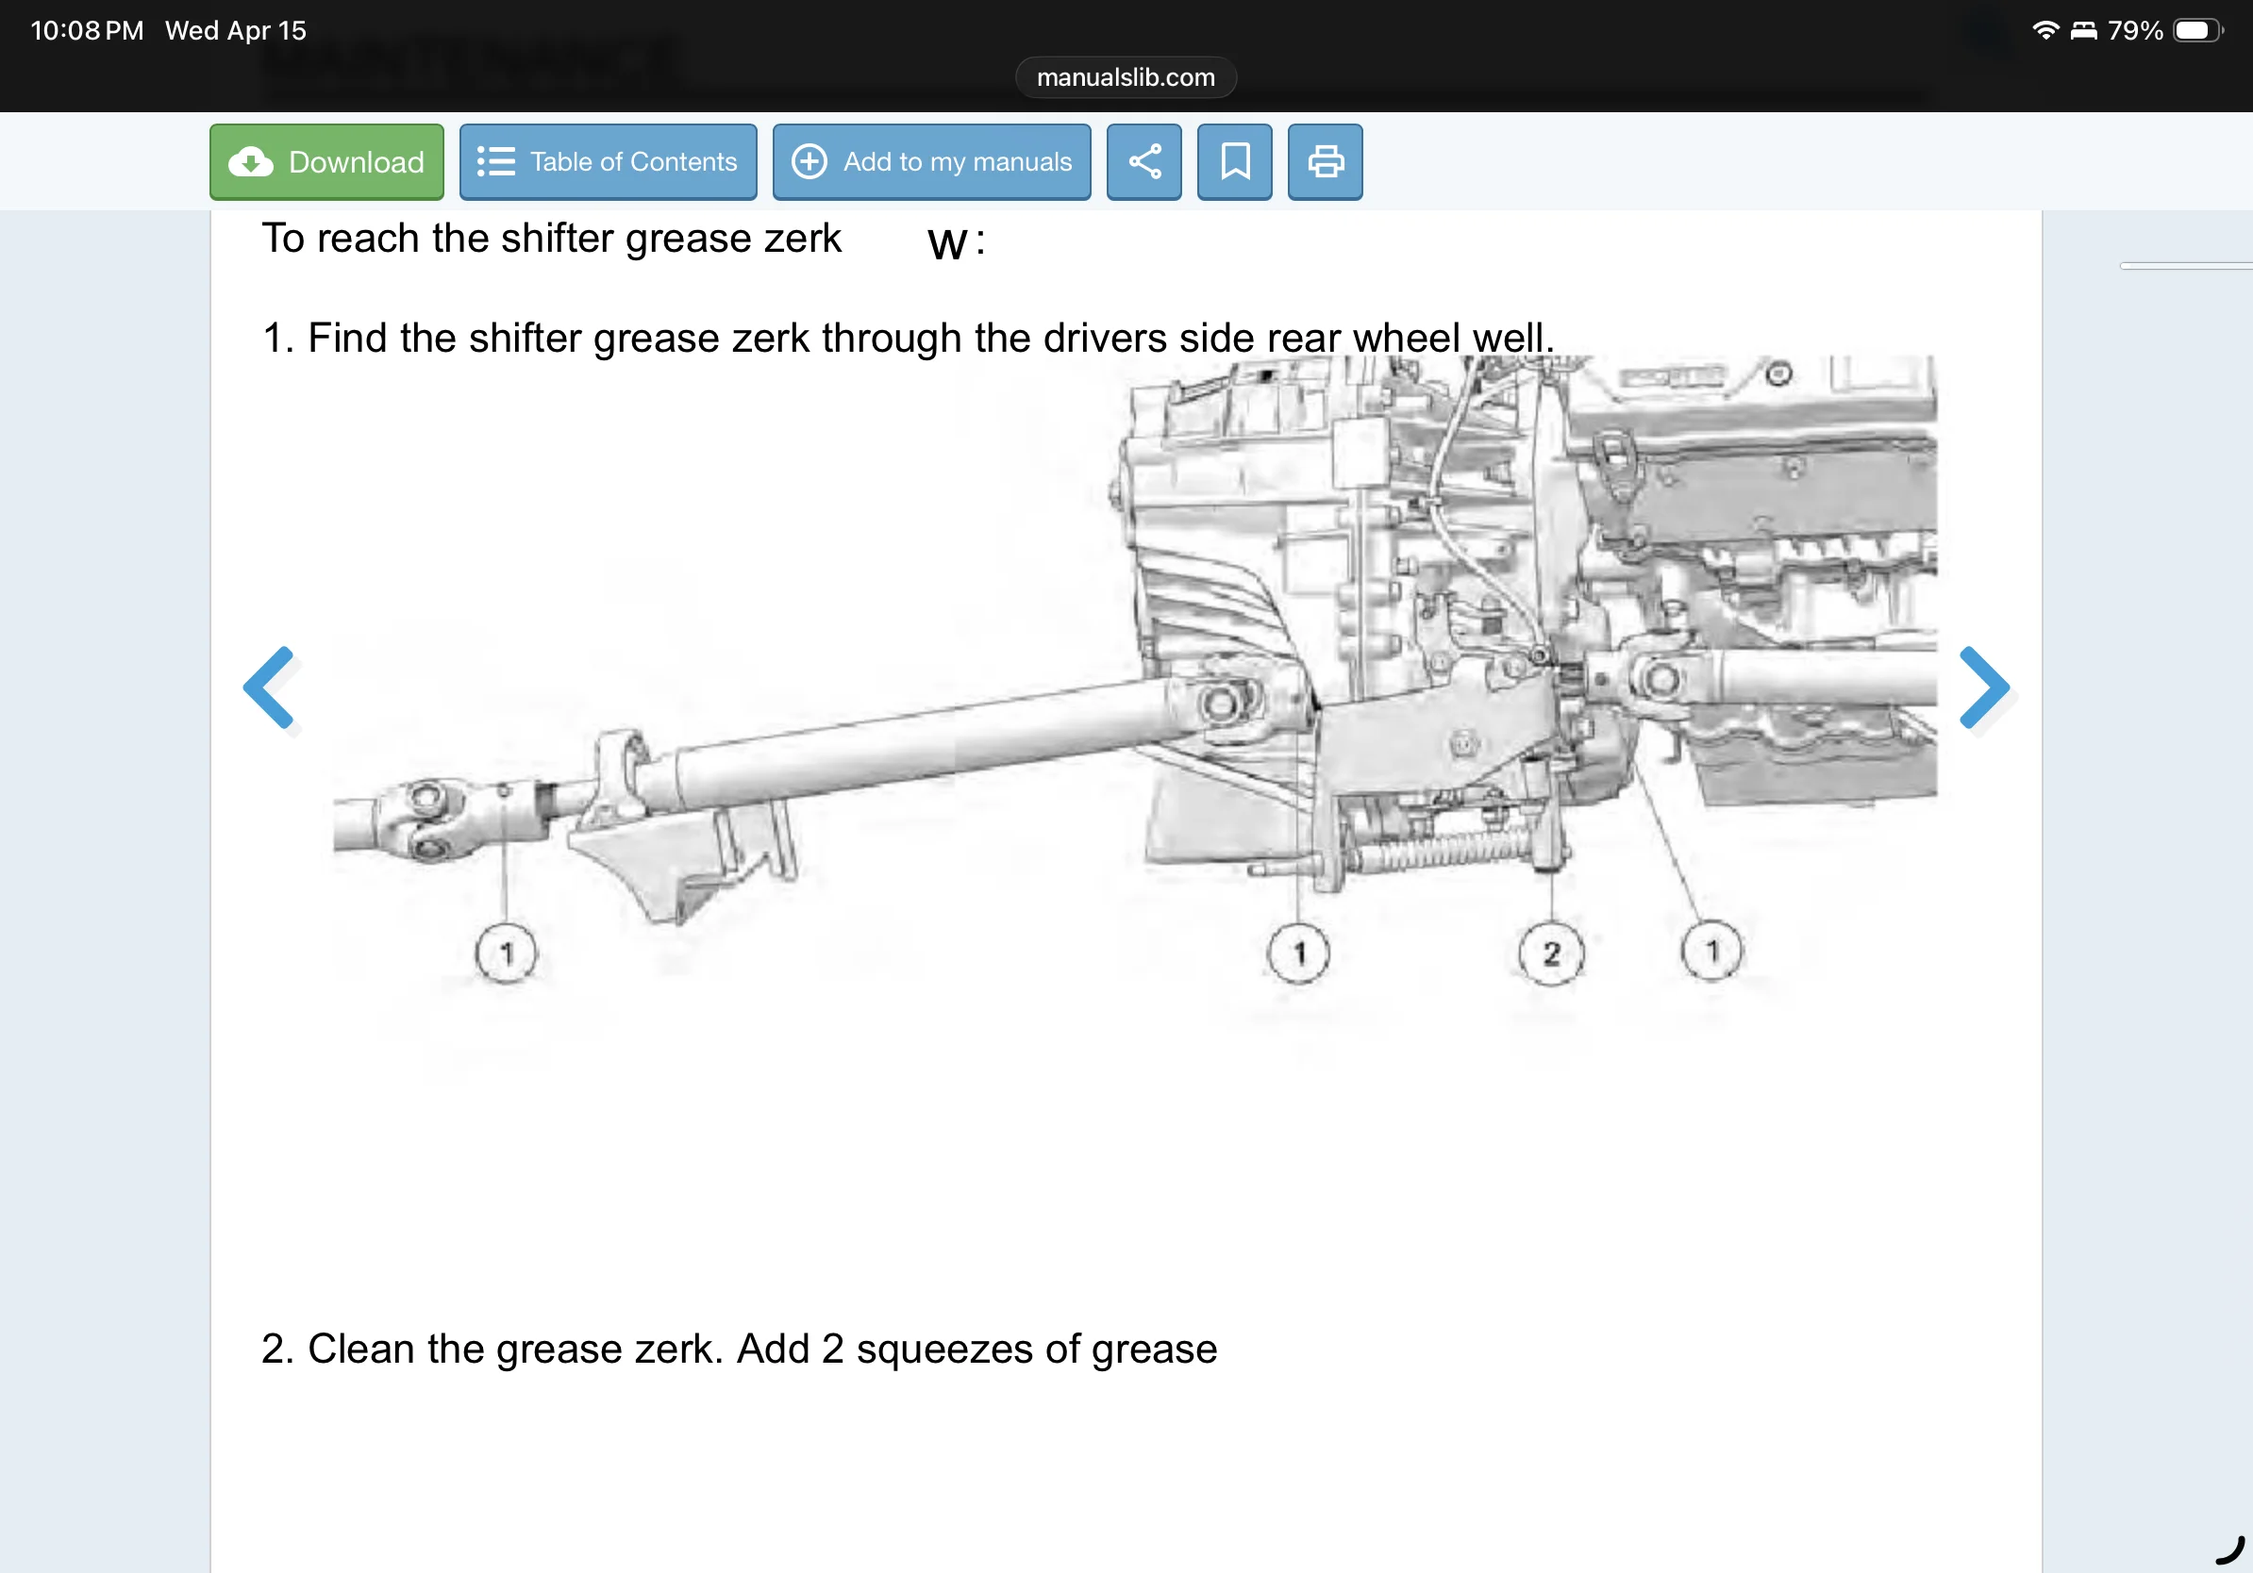Click the rightmost callout 1 on diagram
2253x1573 pixels.
click(1711, 951)
